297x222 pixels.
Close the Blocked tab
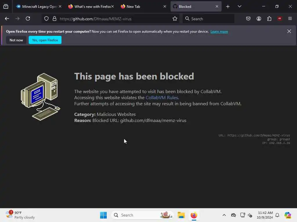click(x=217, y=7)
